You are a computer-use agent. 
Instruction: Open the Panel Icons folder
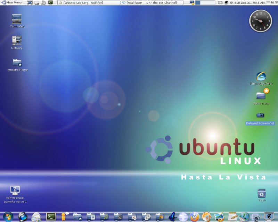point(261,97)
